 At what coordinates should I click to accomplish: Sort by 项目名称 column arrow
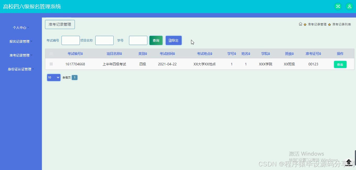tap(121, 54)
